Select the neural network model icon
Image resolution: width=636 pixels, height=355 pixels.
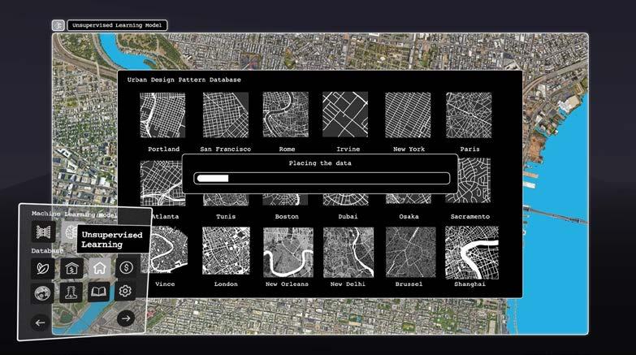[x=43, y=232]
